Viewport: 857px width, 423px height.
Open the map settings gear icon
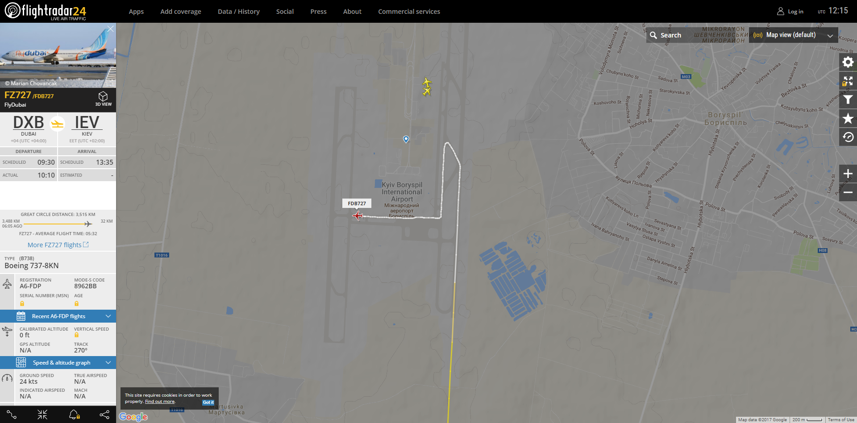tap(848, 62)
